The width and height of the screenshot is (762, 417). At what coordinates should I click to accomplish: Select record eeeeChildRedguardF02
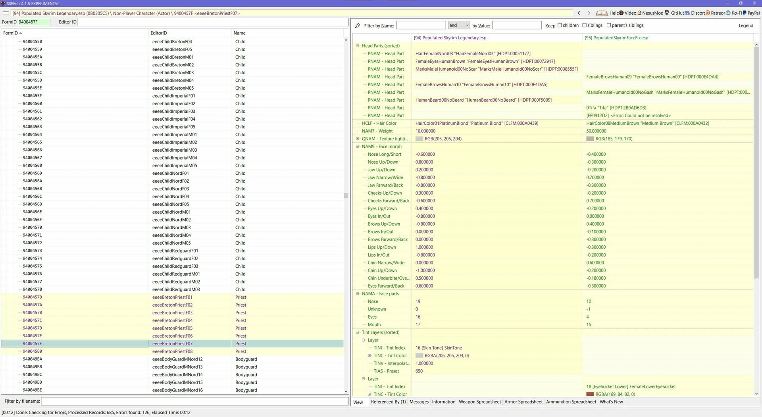pyautogui.click(x=172, y=259)
